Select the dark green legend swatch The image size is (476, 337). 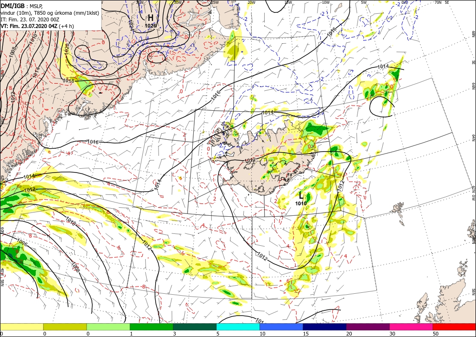(195, 327)
